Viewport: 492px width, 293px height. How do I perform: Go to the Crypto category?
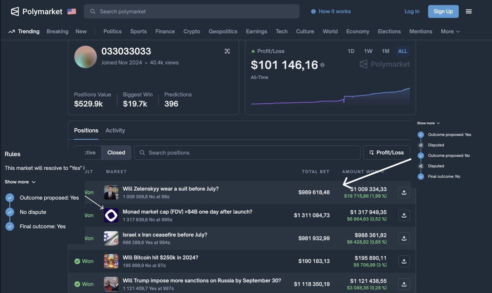point(192,32)
